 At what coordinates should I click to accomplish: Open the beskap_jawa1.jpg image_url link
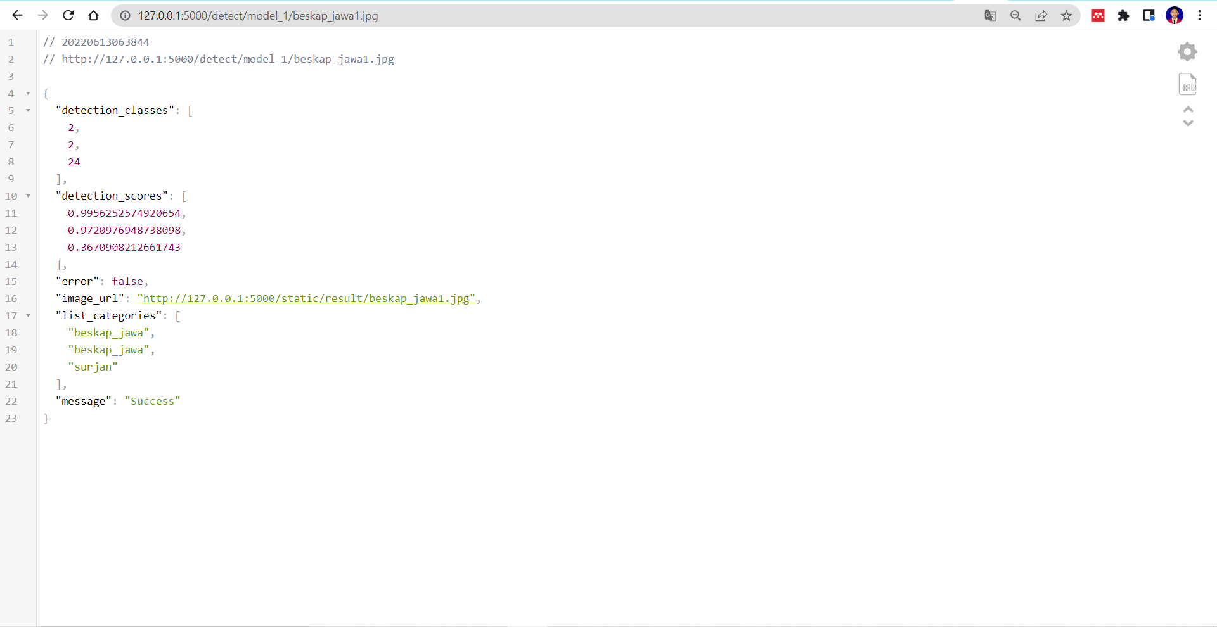(306, 298)
